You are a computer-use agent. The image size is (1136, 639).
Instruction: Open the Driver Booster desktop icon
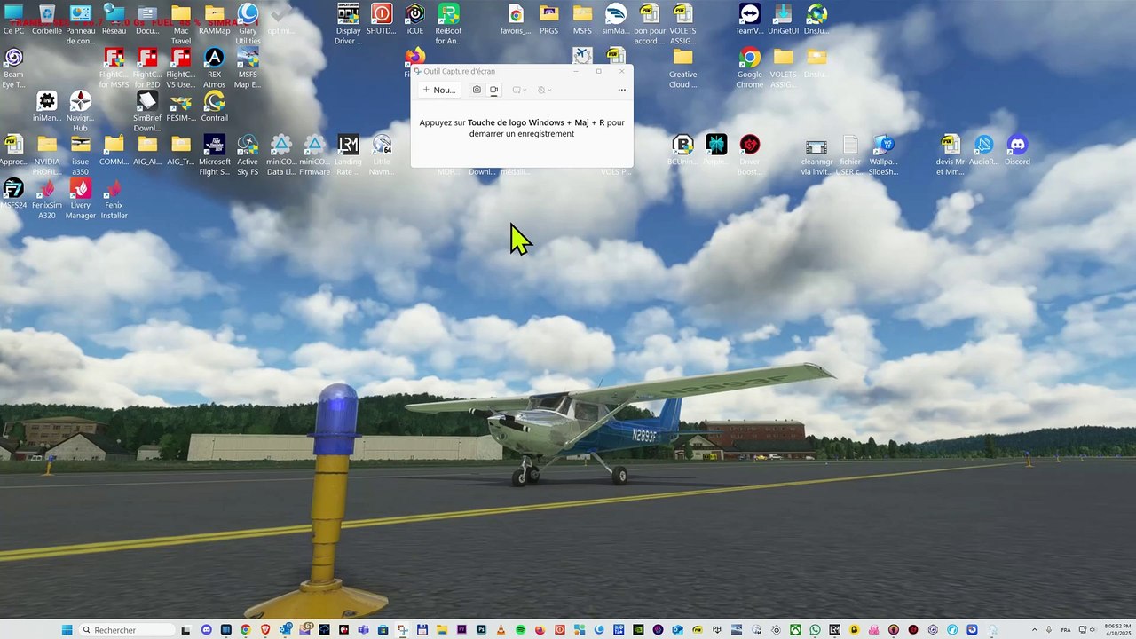tap(749, 155)
